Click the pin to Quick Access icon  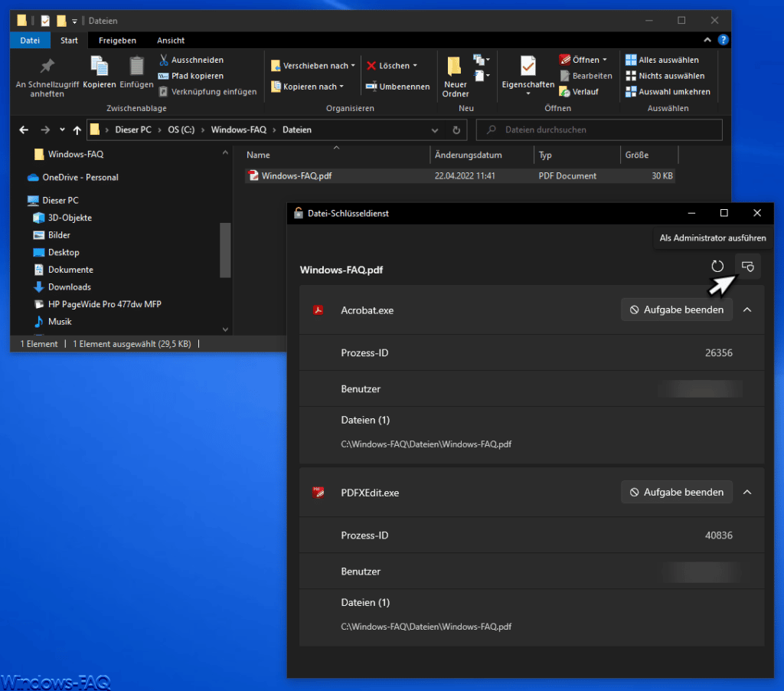[x=47, y=67]
